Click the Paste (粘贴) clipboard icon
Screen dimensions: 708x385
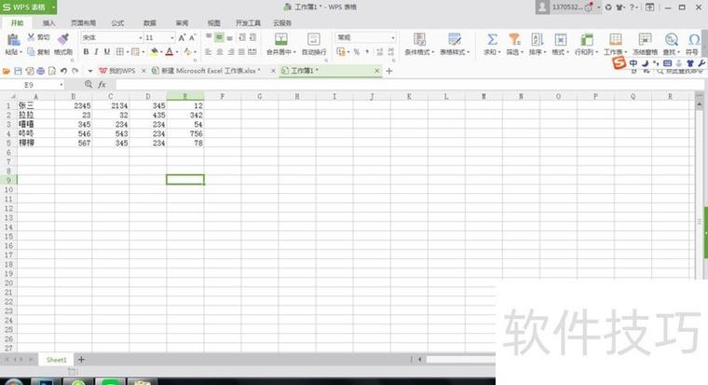(x=13, y=40)
